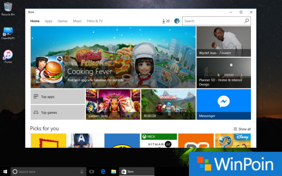Image resolution: width=282 pixels, height=176 pixels.
Task: Go to Films & TV tab
Action: (x=95, y=21)
